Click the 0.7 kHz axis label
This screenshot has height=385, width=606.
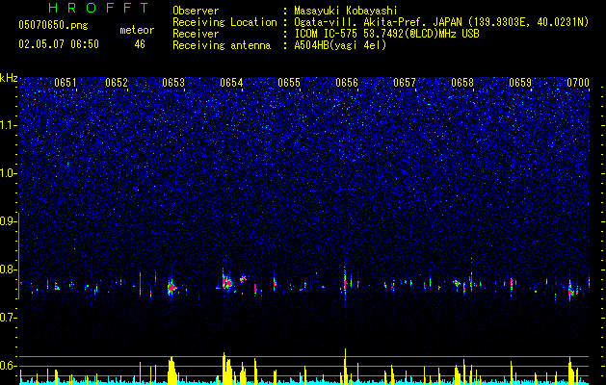[x=9, y=318]
